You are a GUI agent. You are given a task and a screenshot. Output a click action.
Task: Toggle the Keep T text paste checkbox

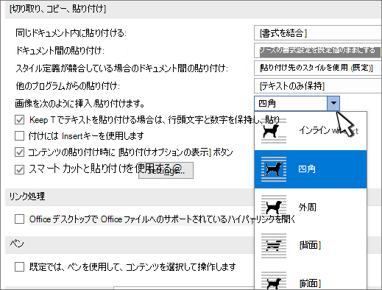[x=19, y=120]
